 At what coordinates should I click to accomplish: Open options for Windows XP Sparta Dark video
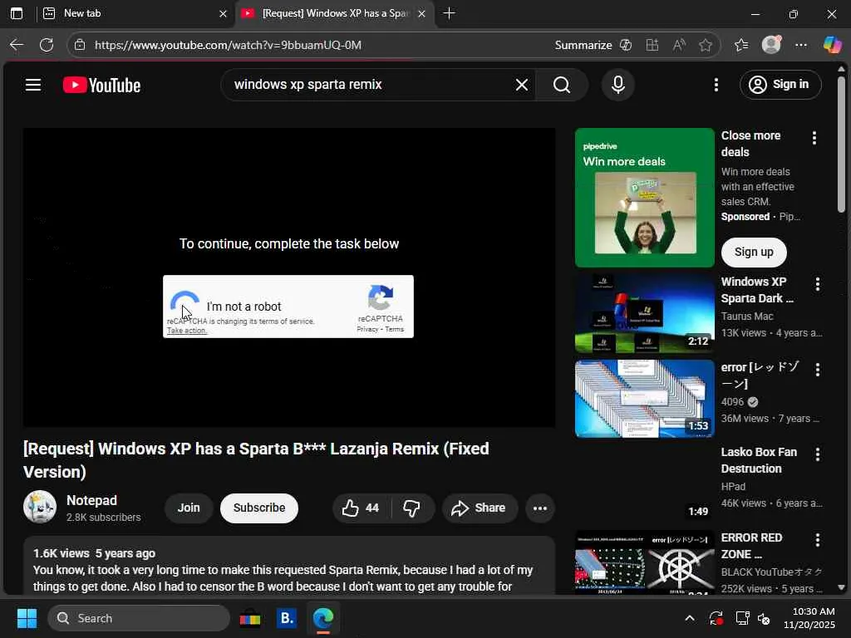[818, 284]
